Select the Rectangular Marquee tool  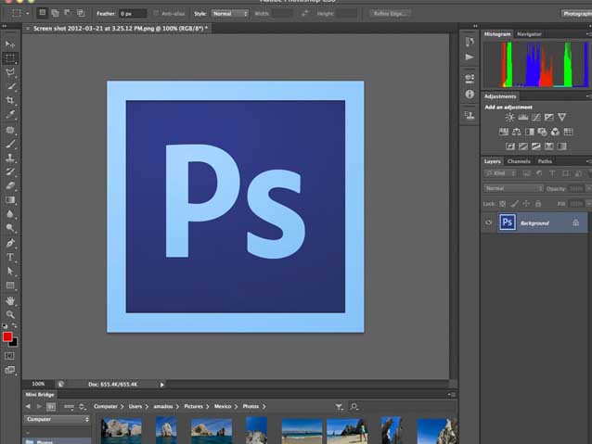10,58
